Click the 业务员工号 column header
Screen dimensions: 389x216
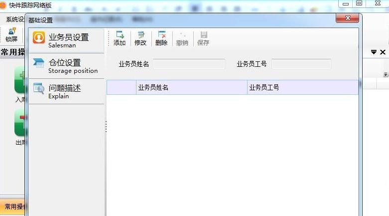(303, 87)
